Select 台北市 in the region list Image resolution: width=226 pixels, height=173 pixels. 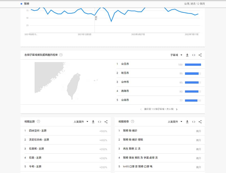click(125, 64)
